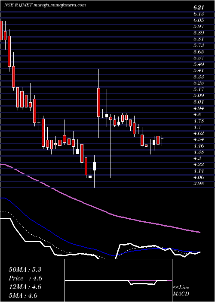
Task: Click the 5.41 price axis label
Action: (x=199, y=70)
